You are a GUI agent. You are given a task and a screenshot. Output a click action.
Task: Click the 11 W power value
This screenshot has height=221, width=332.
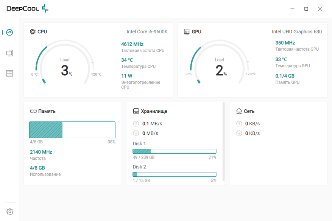126,76
